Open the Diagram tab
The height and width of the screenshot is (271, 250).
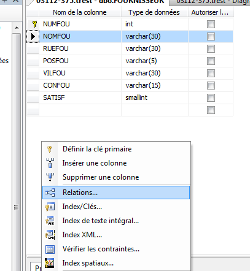(210, 2)
